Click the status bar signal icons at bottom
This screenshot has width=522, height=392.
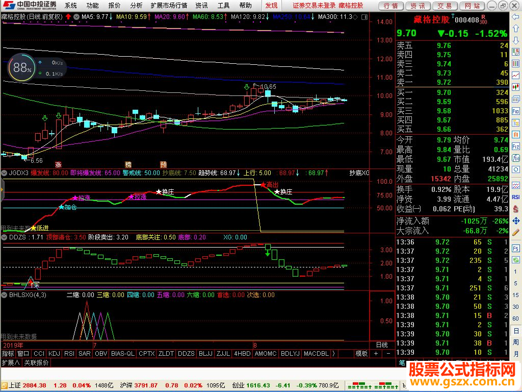click(x=373, y=386)
